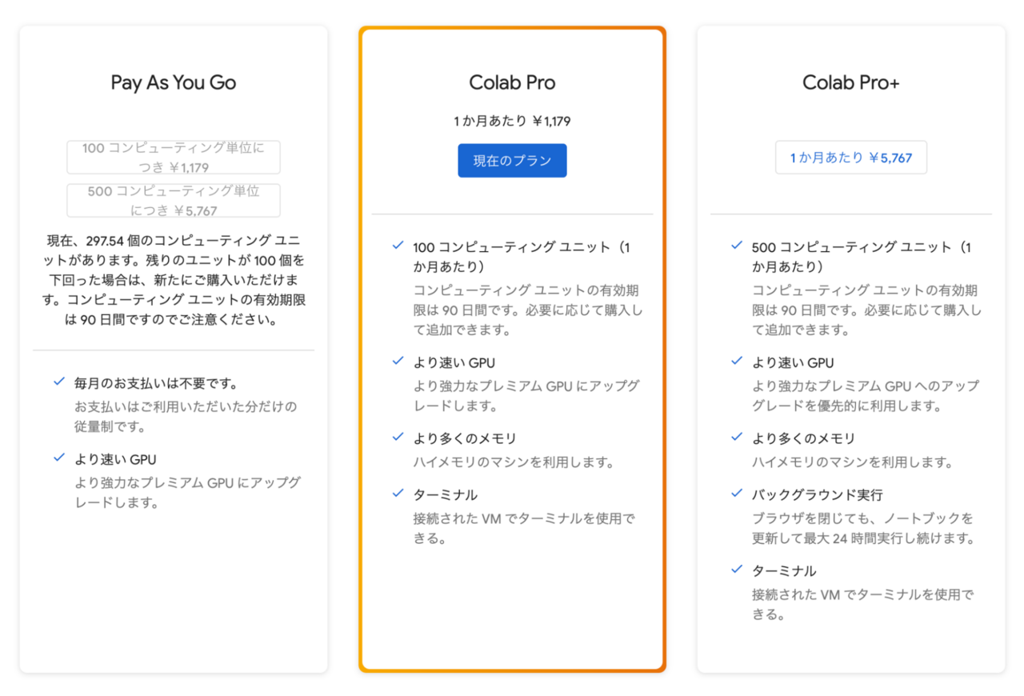Click the より速い GPU checkmark in Pay As You Go

(58, 458)
